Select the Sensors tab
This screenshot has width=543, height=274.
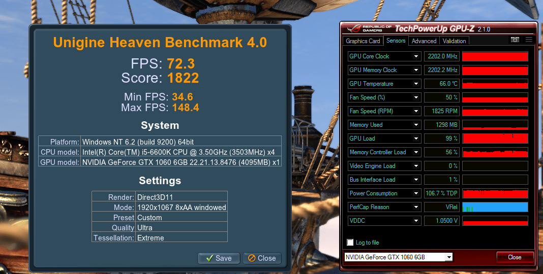coord(396,41)
